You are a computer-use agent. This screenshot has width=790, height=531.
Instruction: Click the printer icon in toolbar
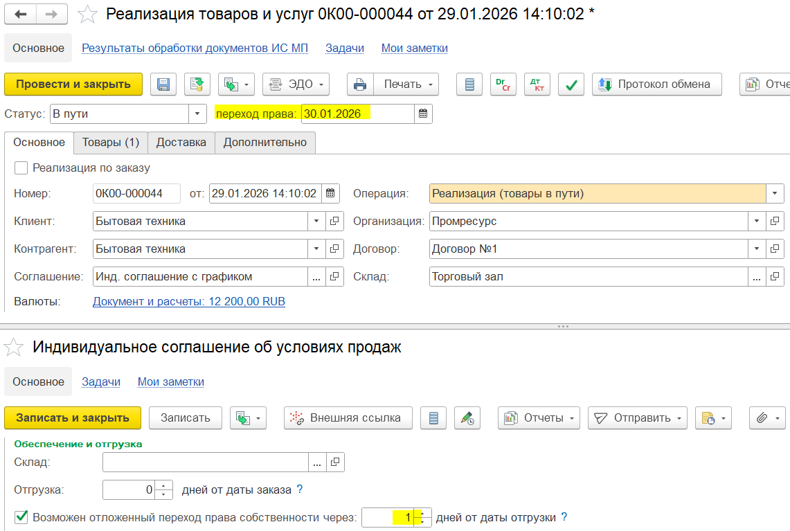point(360,84)
